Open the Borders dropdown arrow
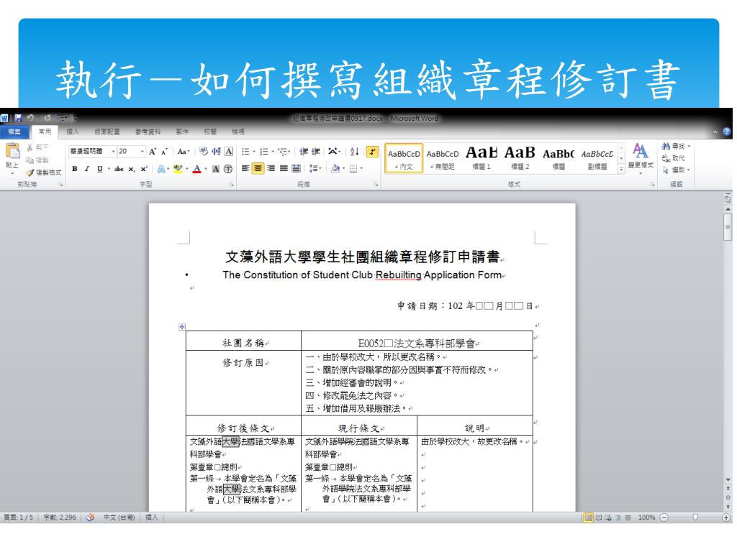Image resolution: width=737 pixels, height=552 pixels. [361, 168]
